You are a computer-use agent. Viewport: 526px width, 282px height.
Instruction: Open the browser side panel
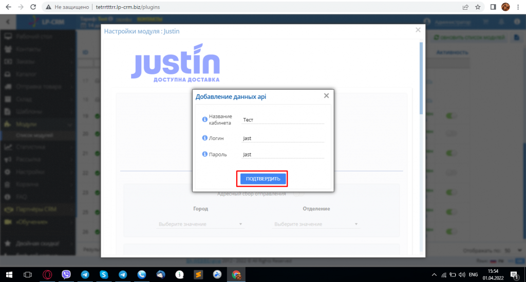point(493,7)
